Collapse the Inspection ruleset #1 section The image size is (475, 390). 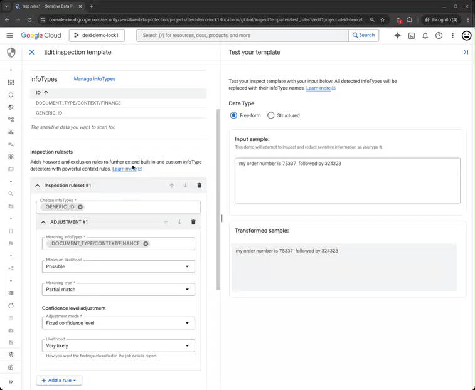tap(38, 186)
